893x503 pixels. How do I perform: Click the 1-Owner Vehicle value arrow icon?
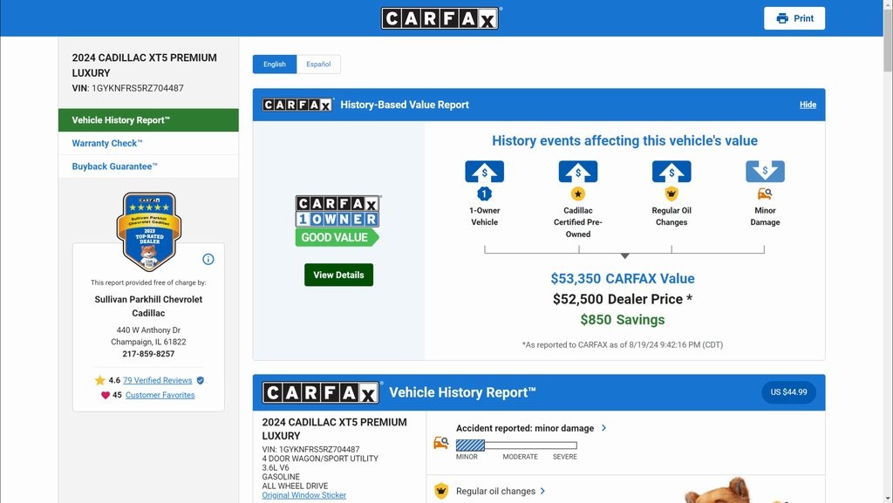484,171
